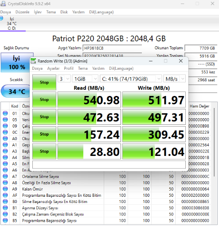Click the status orb for attribute 01

(x=5, y=113)
